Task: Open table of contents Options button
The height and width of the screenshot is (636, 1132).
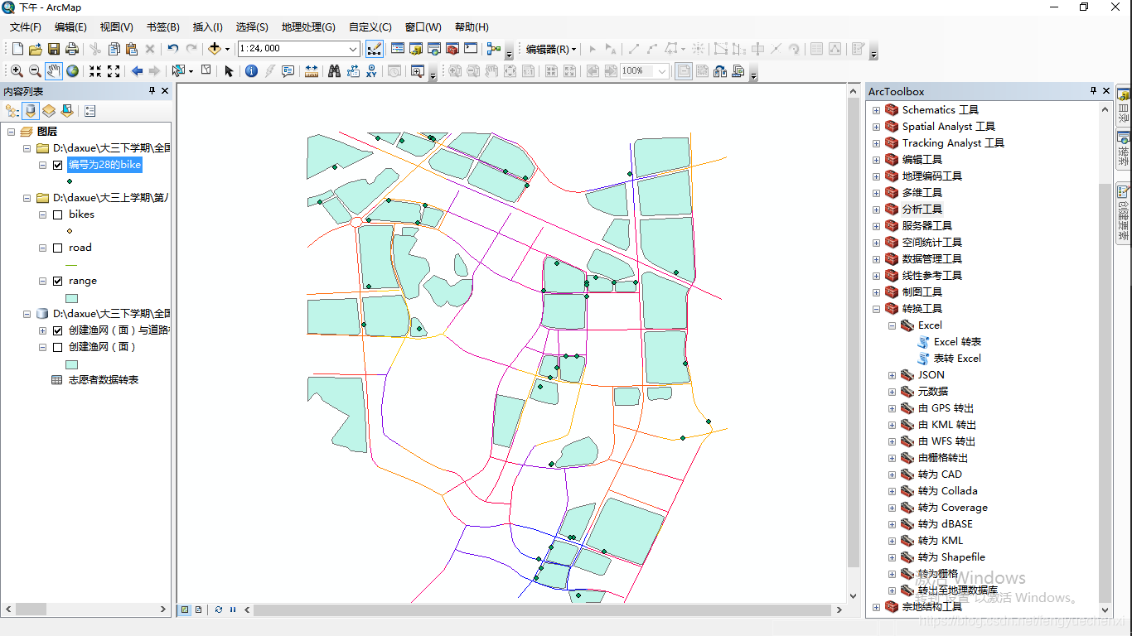Action: tap(90, 110)
